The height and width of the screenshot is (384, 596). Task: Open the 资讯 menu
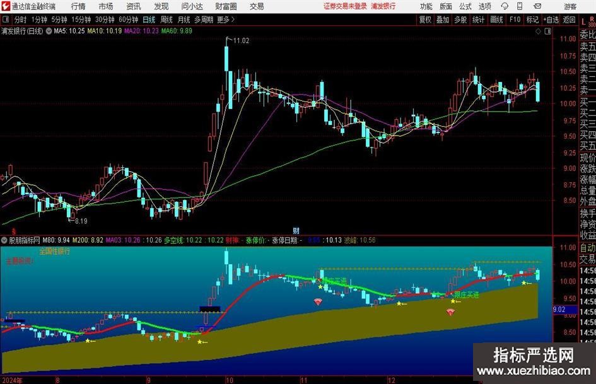pos(134,6)
